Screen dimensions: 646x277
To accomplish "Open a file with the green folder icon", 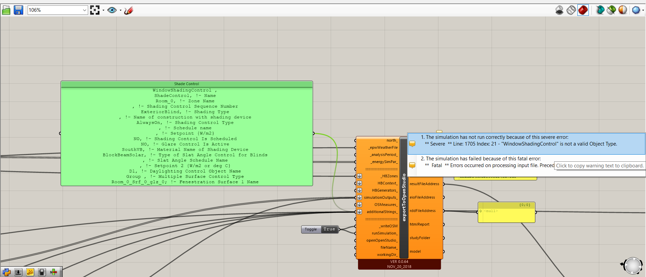I will point(6,10).
